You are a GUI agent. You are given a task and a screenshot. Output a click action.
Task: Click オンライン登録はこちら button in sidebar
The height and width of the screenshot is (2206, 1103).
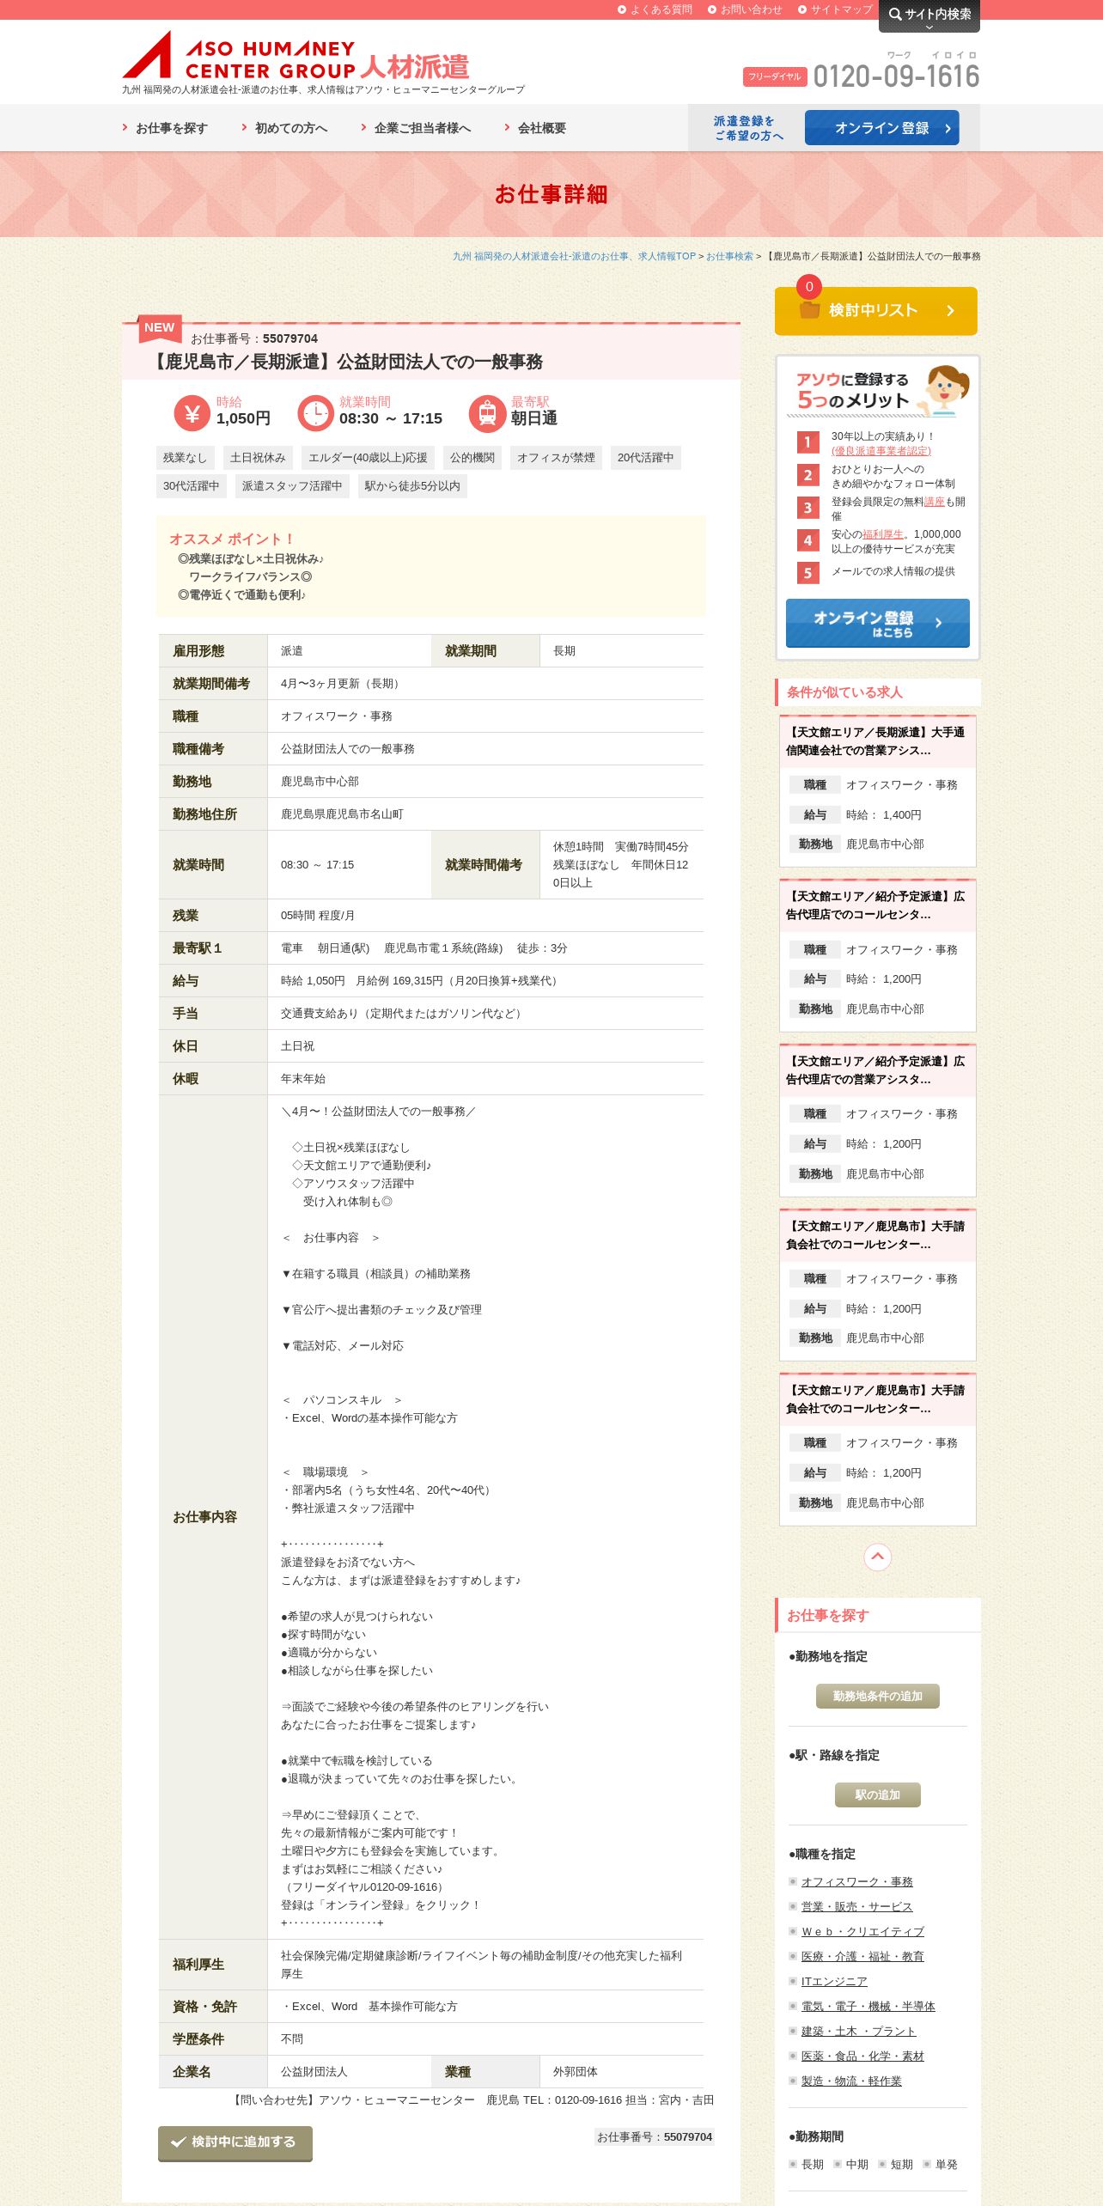coord(878,623)
